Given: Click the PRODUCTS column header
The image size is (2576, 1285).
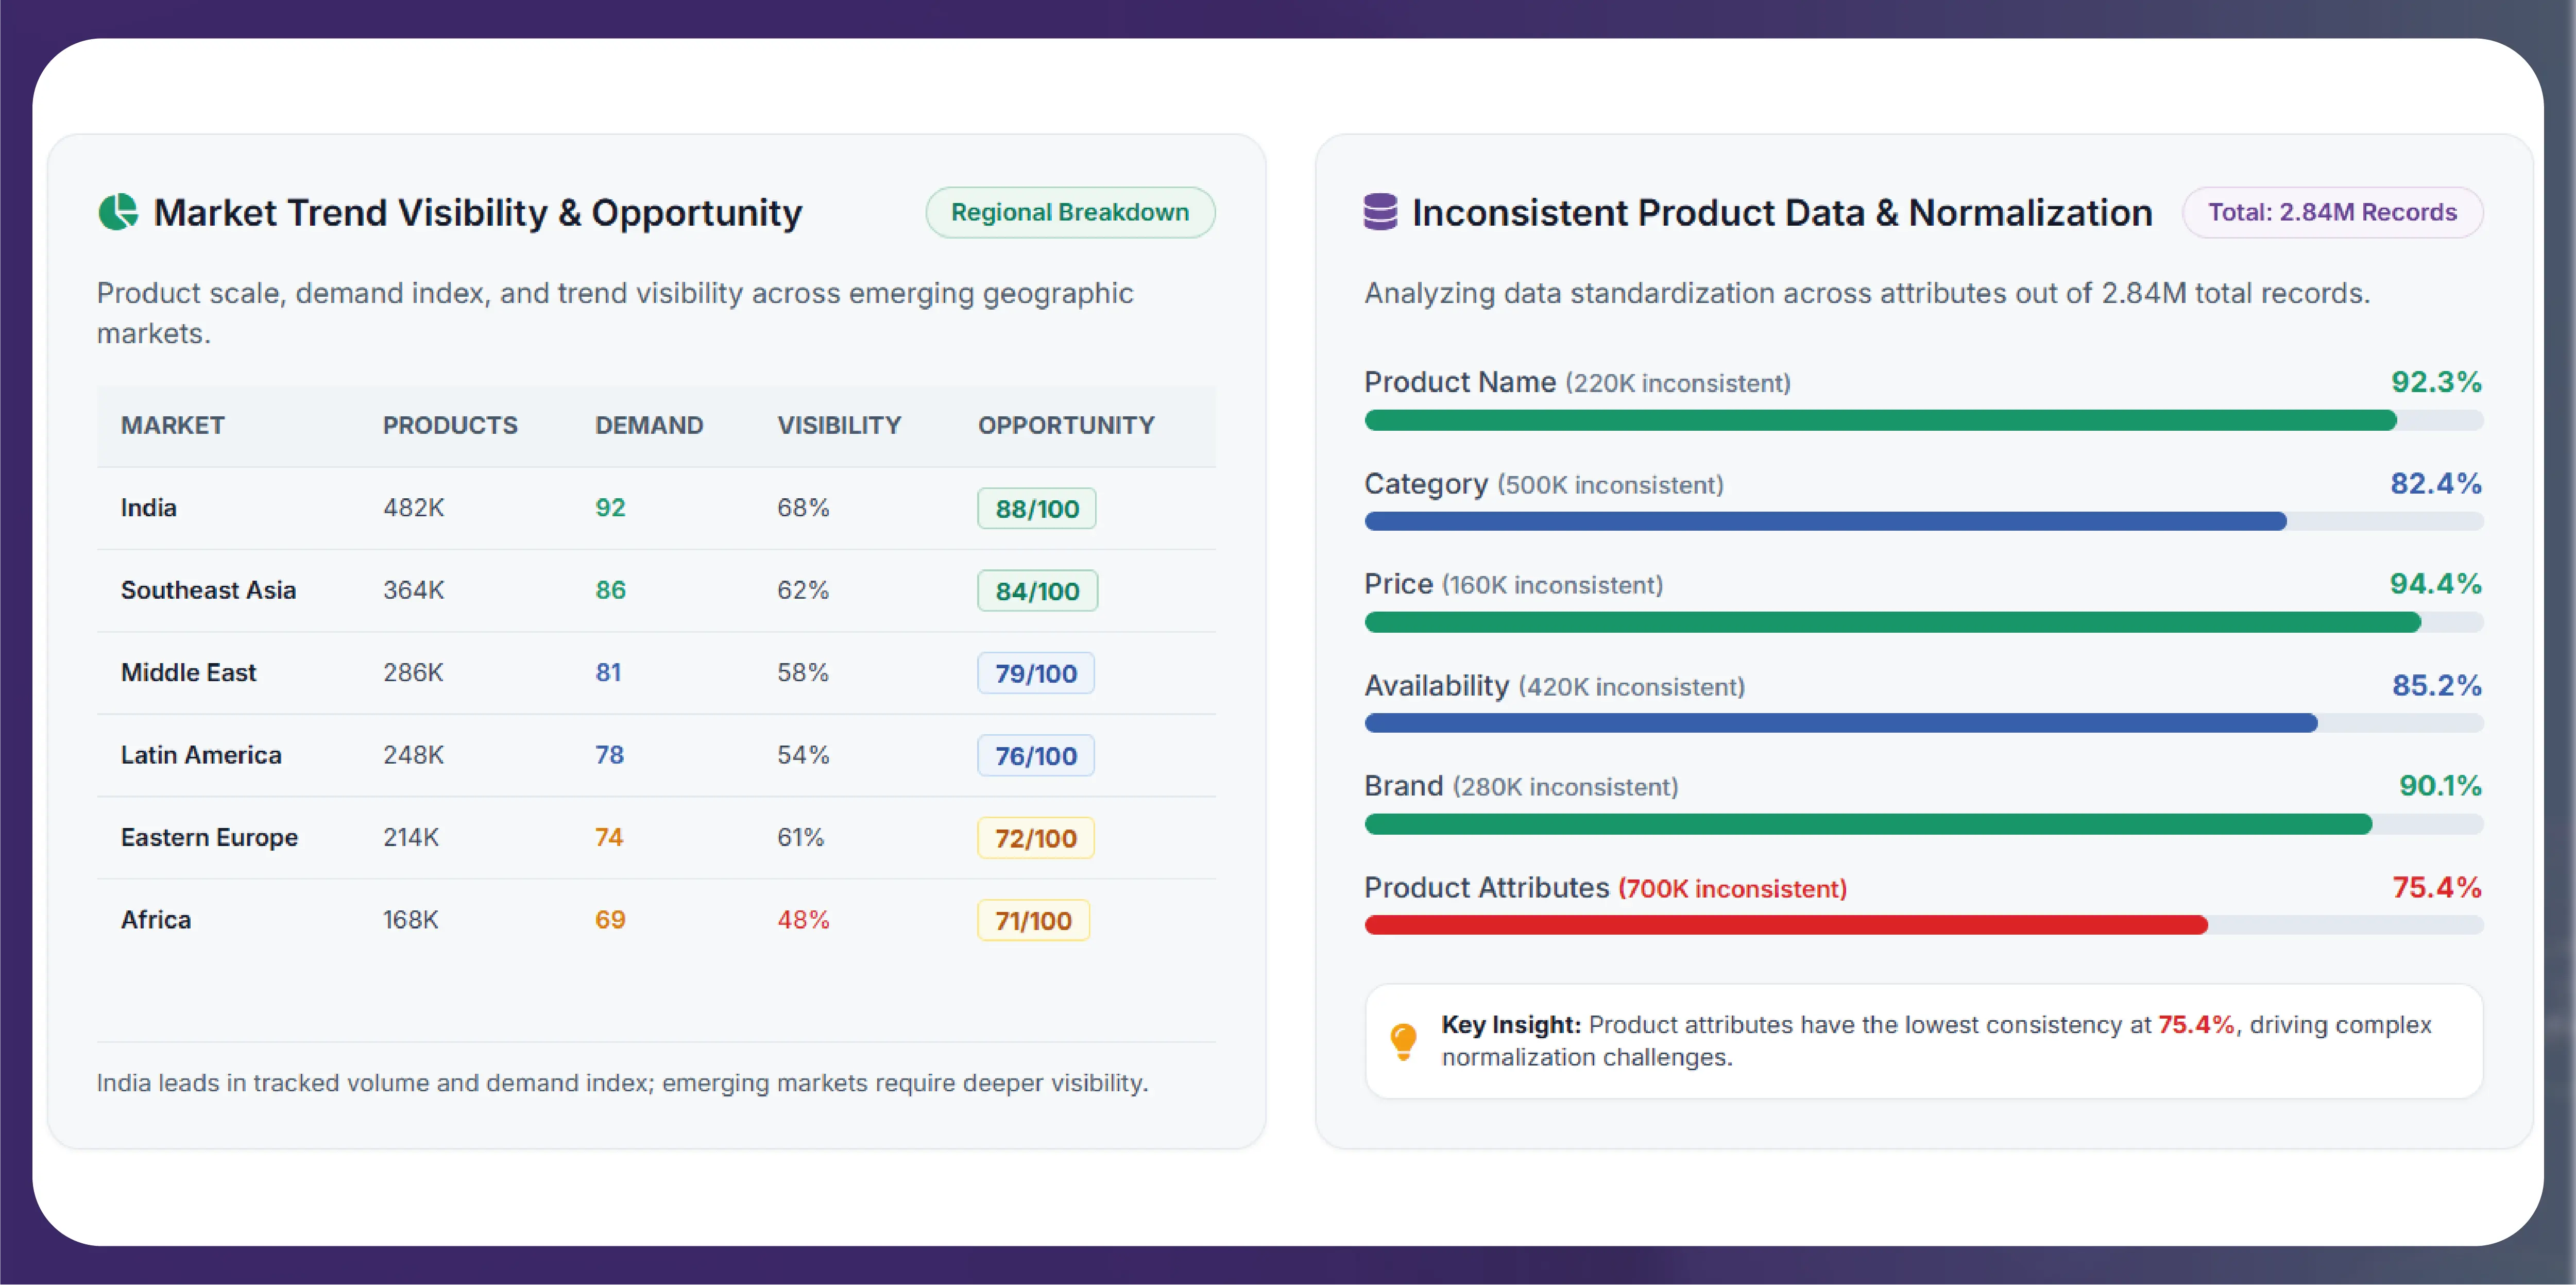Looking at the screenshot, I should [450, 425].
